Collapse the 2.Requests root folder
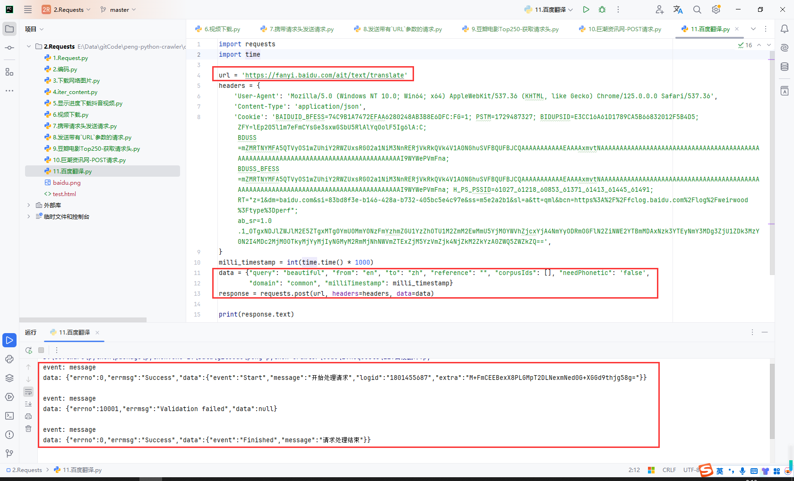 pyautogui.click(x=29, y=46)
